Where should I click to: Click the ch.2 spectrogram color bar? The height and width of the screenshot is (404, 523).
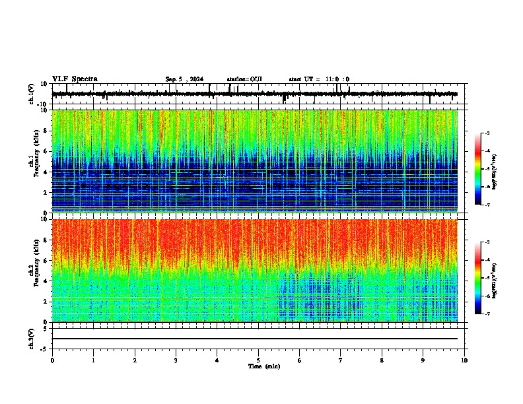(x=477, y=278)
